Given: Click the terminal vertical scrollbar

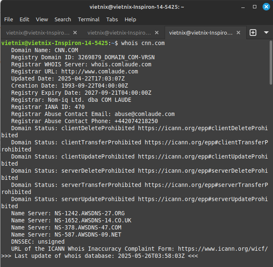Looking at the screenshot, I should [271, 63].
